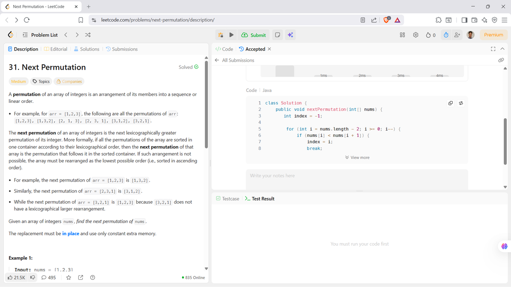
Task: Open the AI sparkle assistant icon
Action: (x=290, y=35)
